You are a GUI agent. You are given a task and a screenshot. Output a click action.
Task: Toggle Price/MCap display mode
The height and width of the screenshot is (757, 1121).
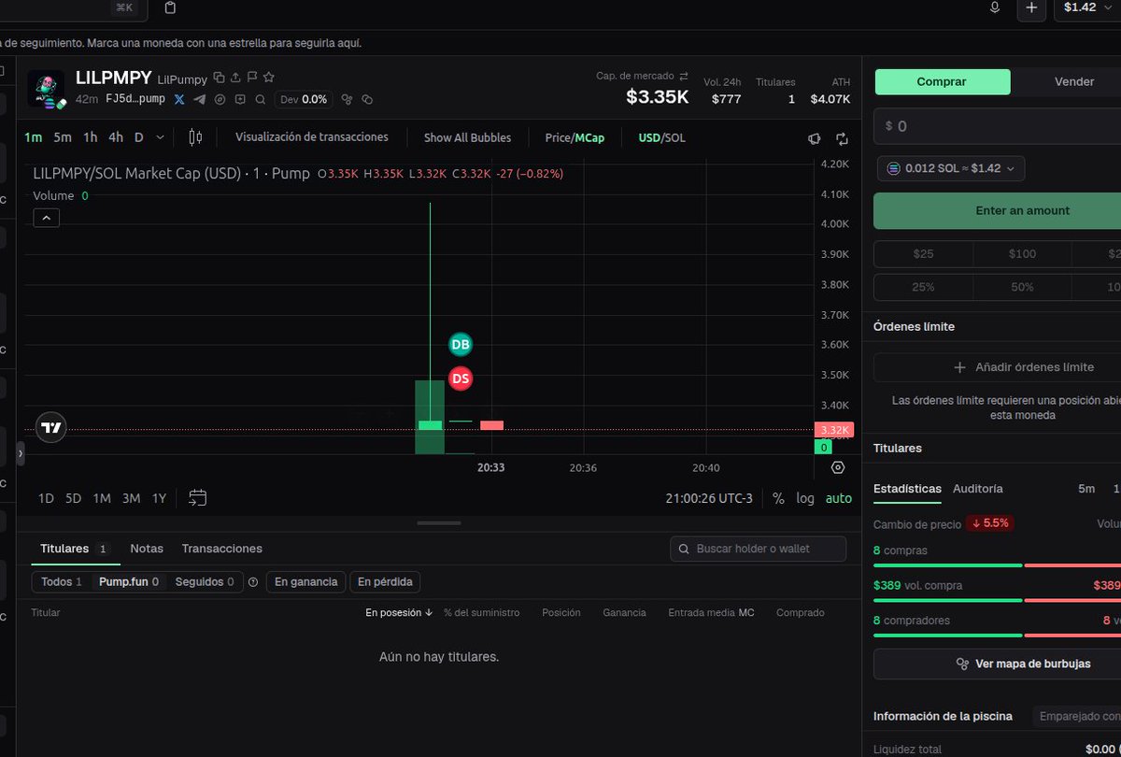575,137
